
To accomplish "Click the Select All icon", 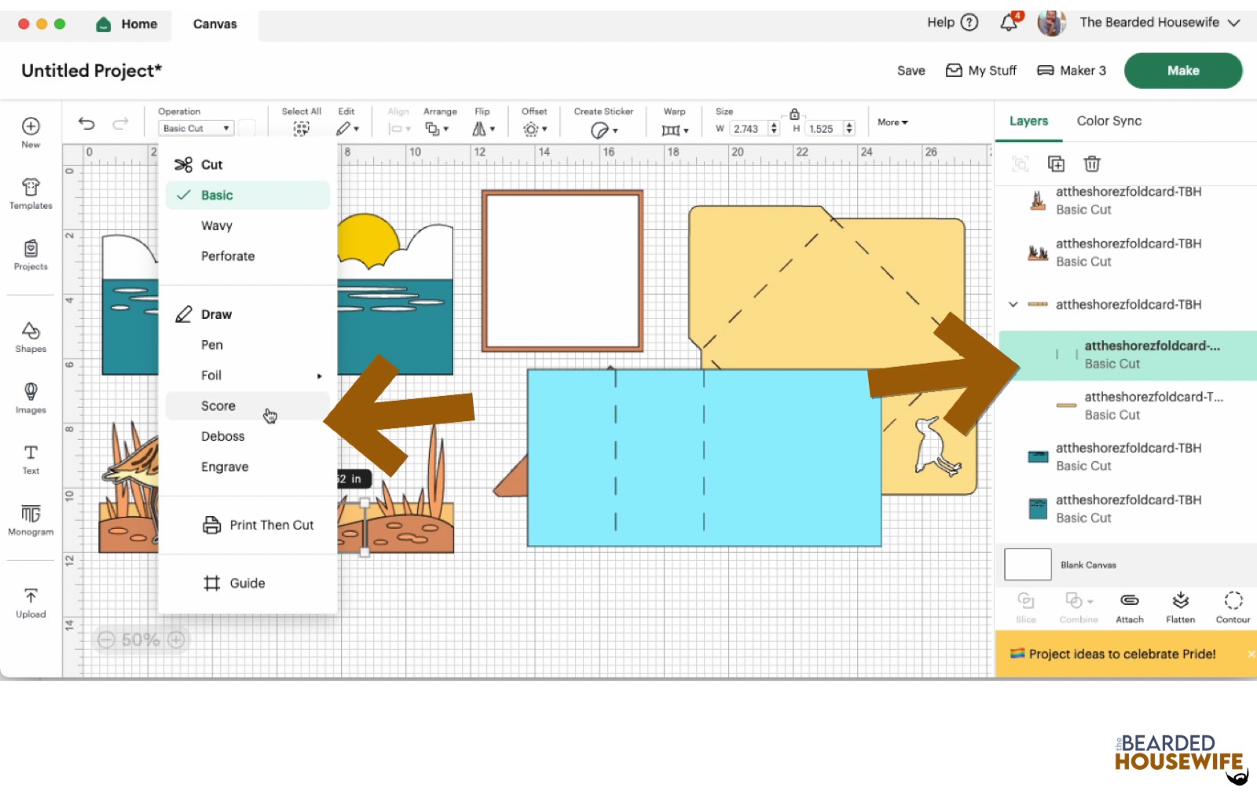I will click(301, 129).
